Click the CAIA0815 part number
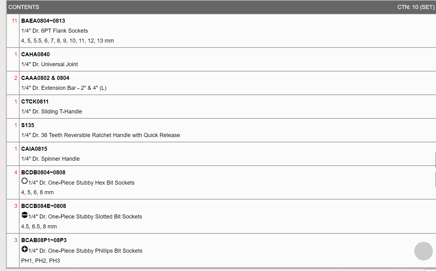The height and width of the screenshot is (271, 436). [x=34, y=149]
